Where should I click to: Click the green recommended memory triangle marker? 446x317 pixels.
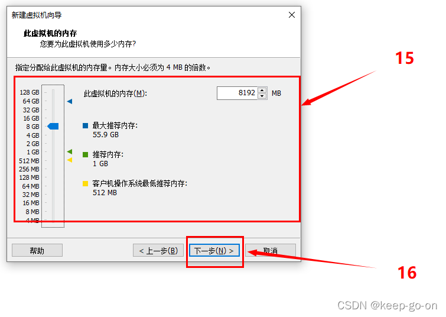coord(70,151)
